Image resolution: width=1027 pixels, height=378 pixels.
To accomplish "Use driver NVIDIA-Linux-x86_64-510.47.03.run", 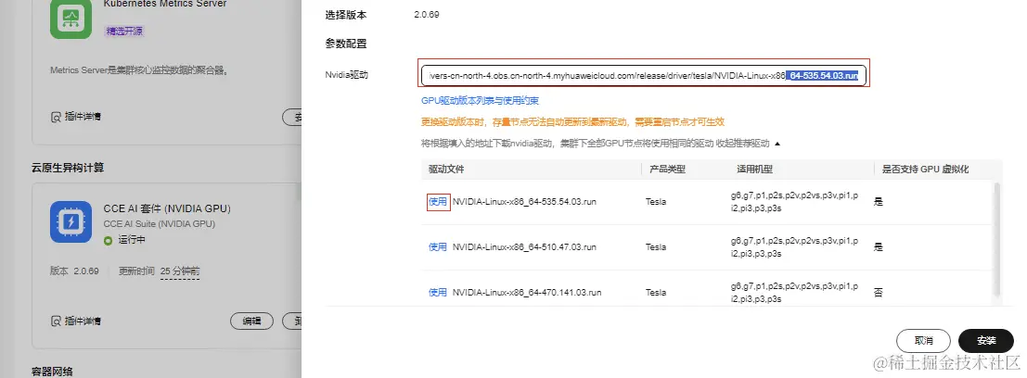I will tap(438, 246).
